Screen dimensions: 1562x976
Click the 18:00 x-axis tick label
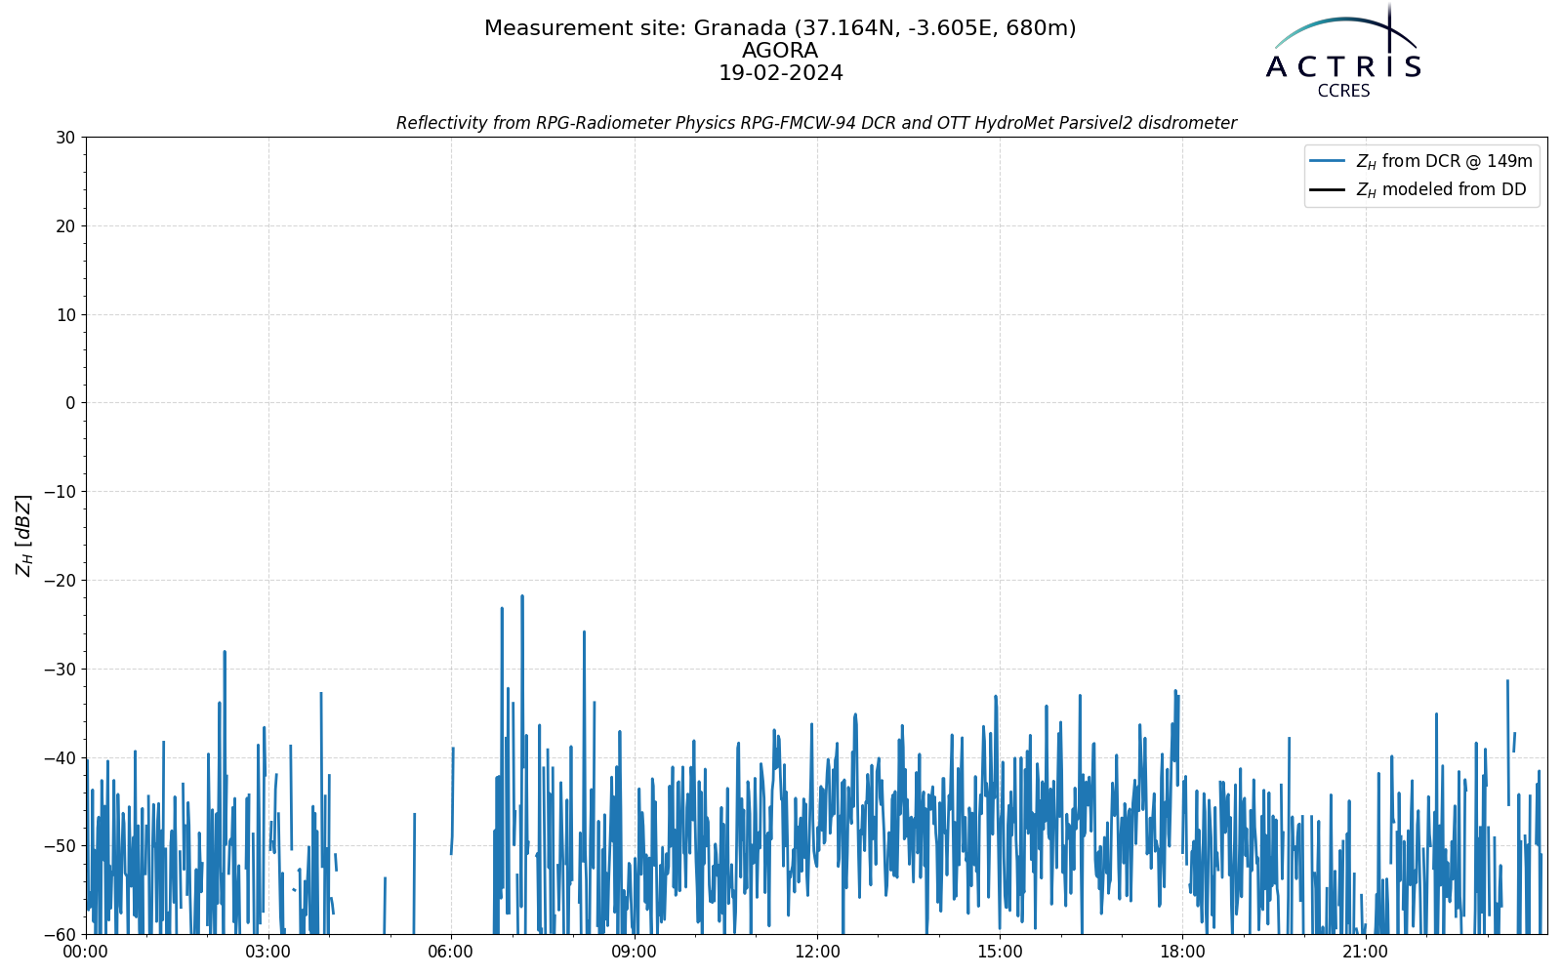(1182, 951)
